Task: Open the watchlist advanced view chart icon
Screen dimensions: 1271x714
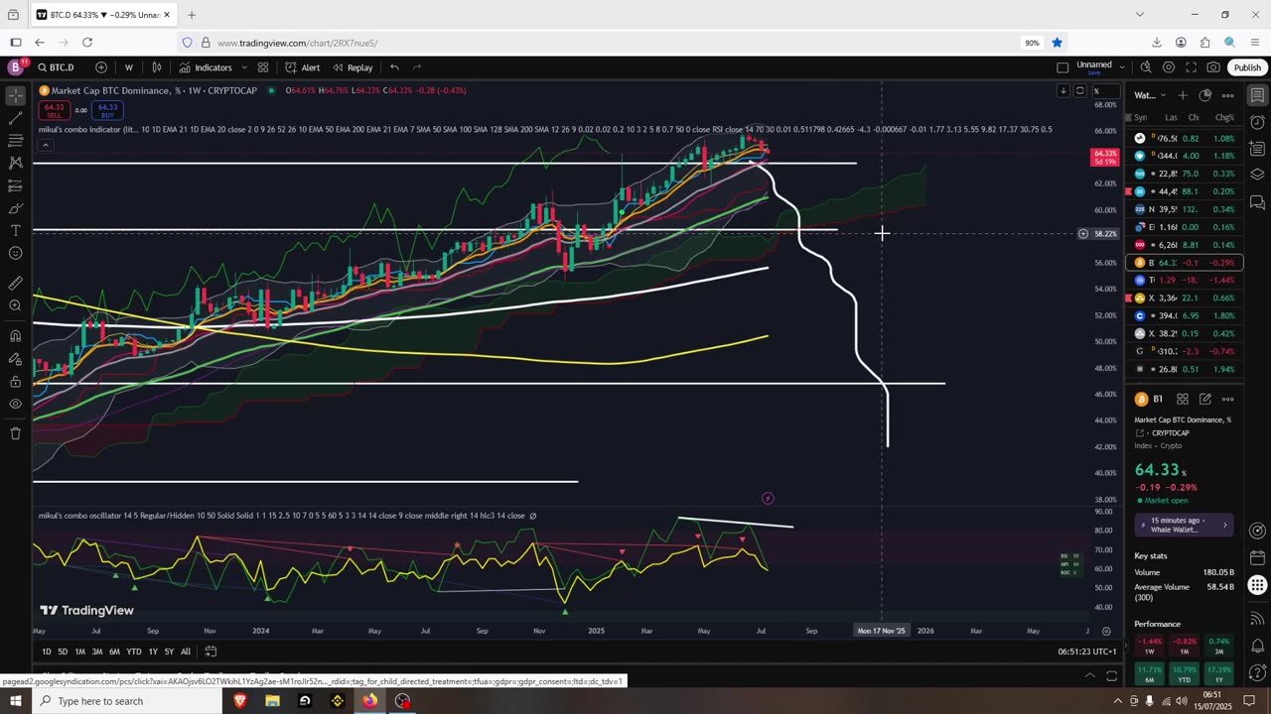Action: (x=1205, y=95)
